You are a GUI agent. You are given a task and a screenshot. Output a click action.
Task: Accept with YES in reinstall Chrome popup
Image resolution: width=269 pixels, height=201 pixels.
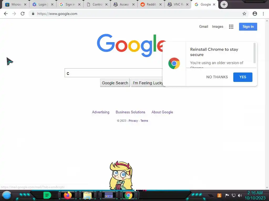pyautogui.click(x=243, y=77)
